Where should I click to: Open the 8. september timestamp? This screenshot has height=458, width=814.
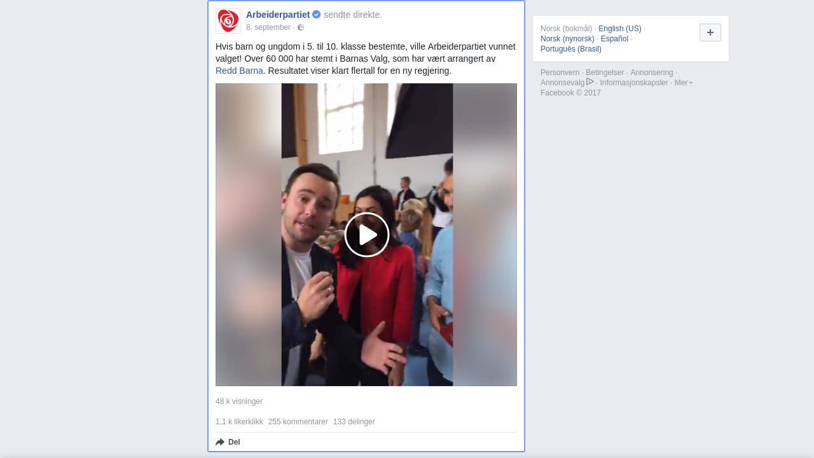pyautogui.click(x=268, y=27)
